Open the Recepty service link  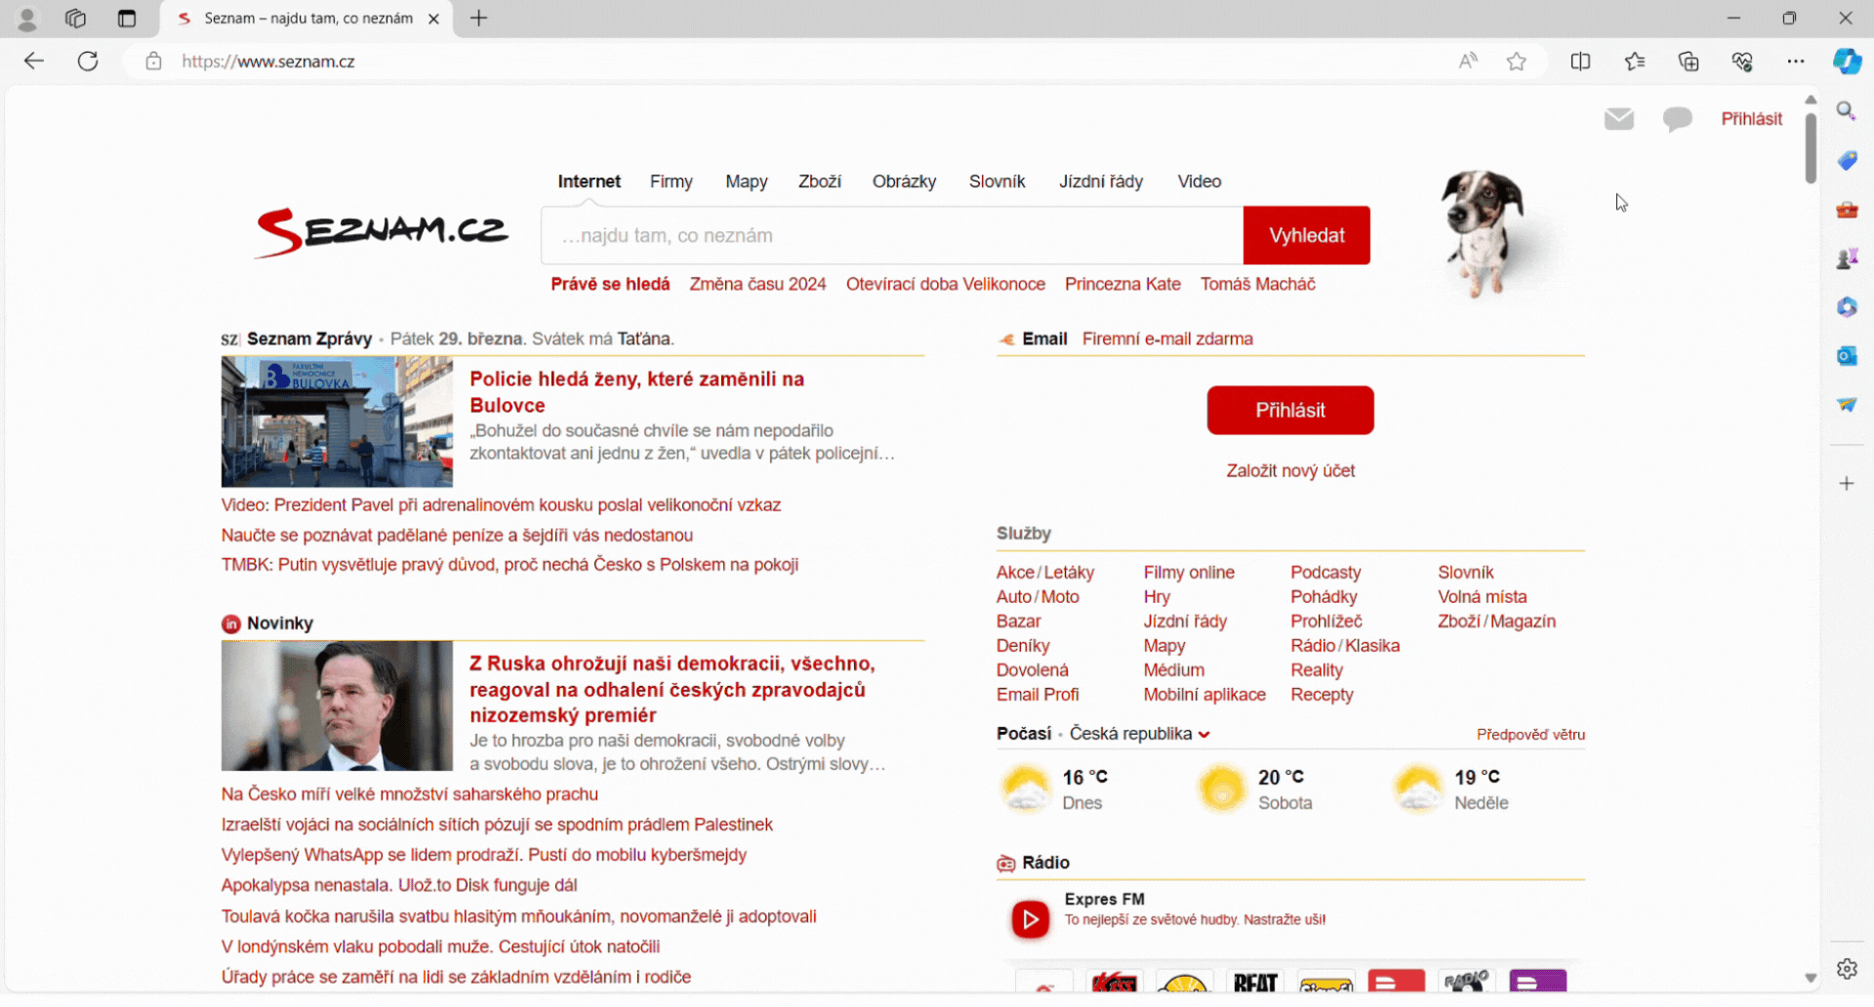pyautogui.click(x=1322, y=695)
